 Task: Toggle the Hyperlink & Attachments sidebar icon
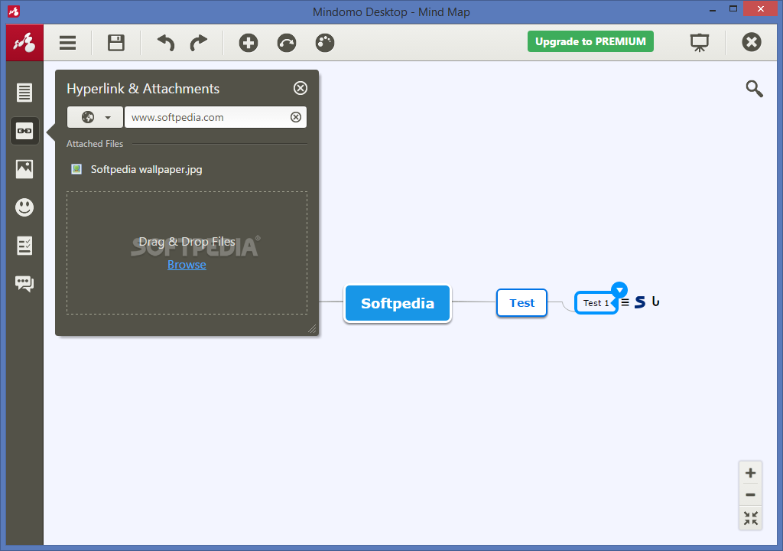pyautogui.click(x=24, y=131)
